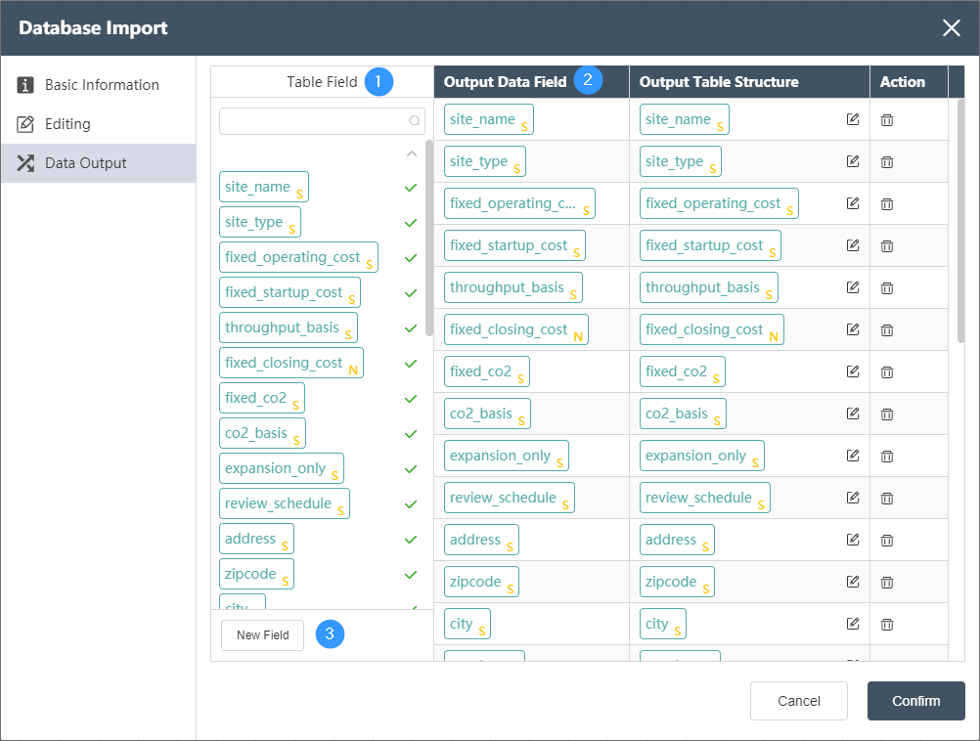Delete the city output row
The image size is (980, 741).
pos(887,624)
